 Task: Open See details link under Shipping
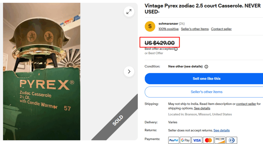pyautogui.click(x=202, y=108)
